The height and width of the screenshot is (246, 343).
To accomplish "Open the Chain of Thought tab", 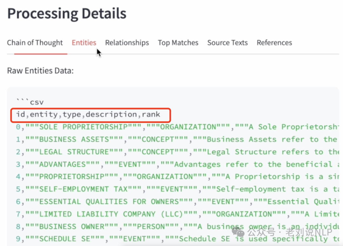I will [35, 43].
